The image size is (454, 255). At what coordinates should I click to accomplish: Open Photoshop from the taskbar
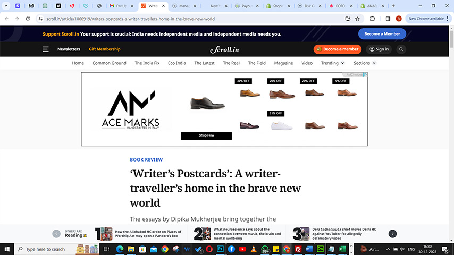tap(220, 249)
